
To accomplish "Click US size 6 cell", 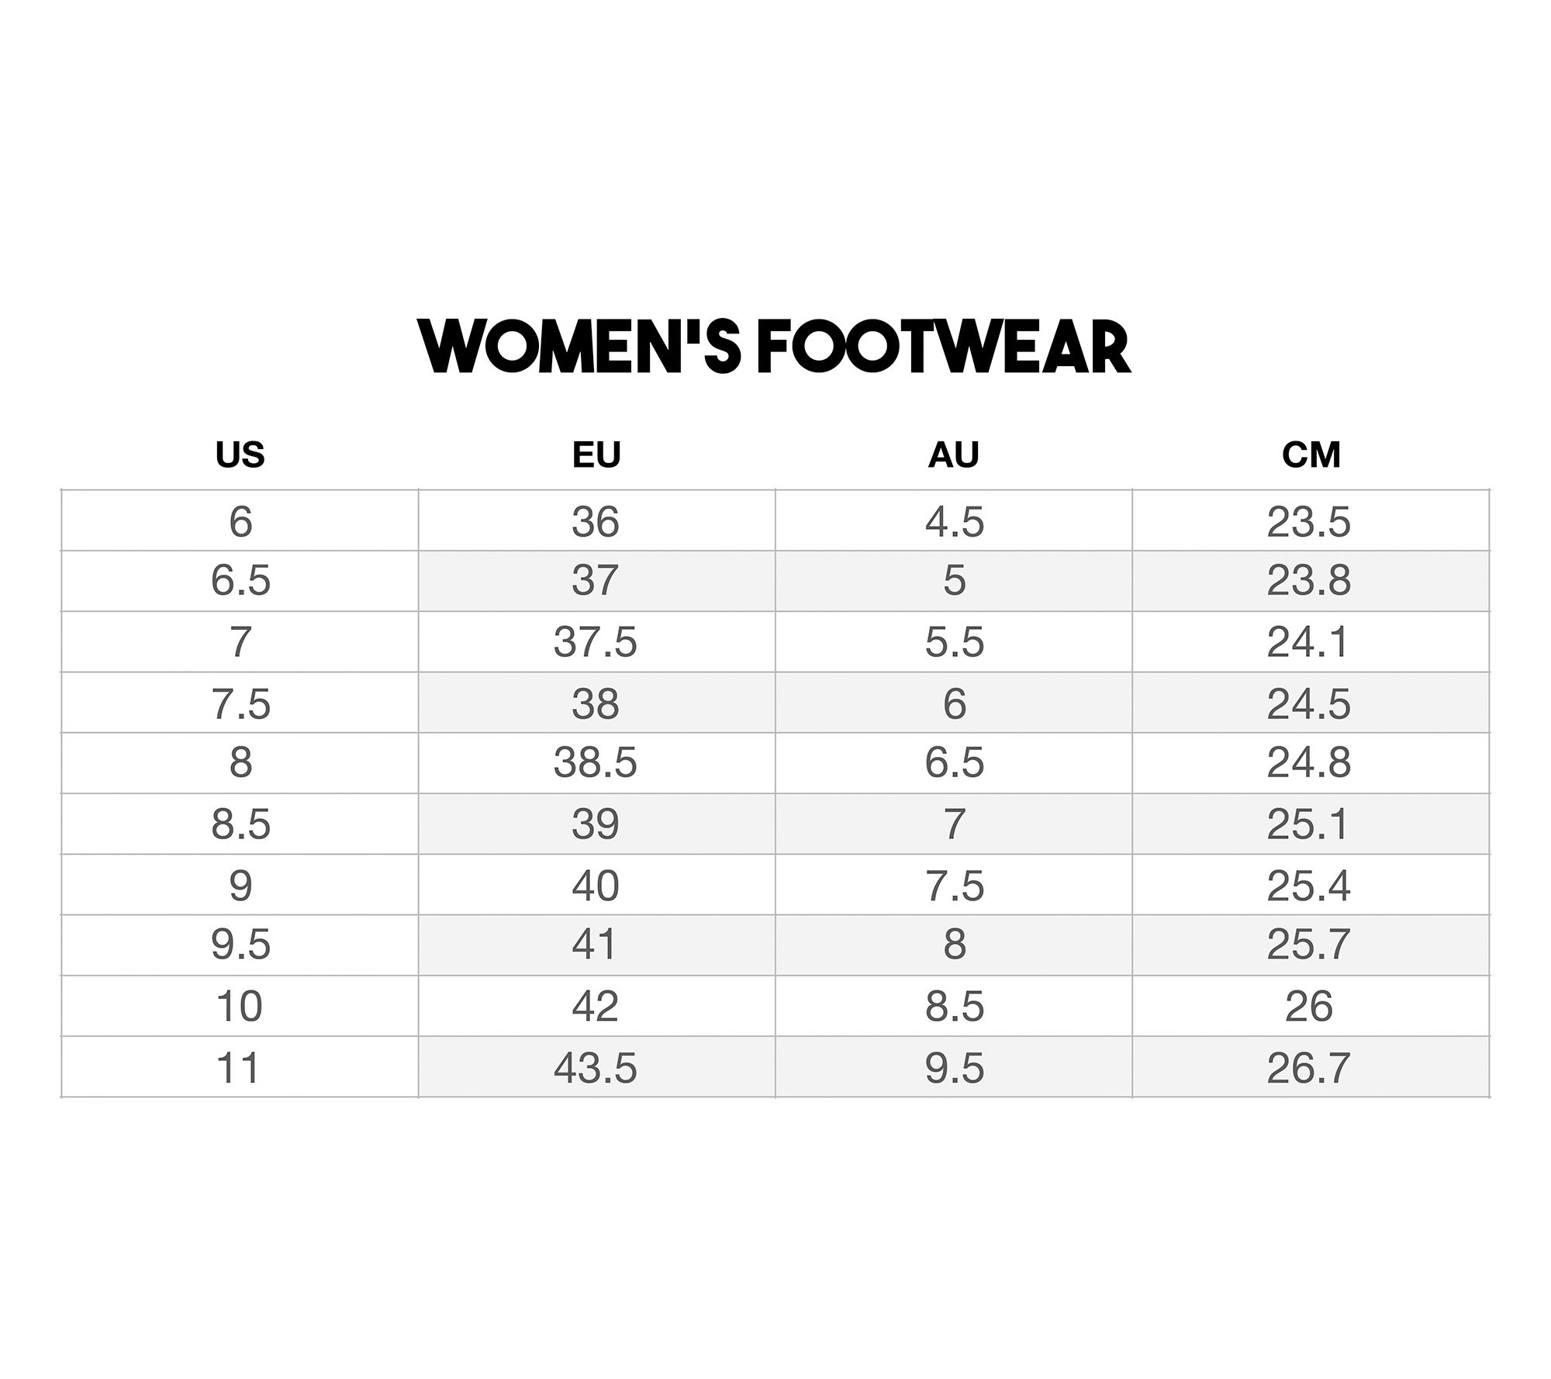I will click(240, 520).
